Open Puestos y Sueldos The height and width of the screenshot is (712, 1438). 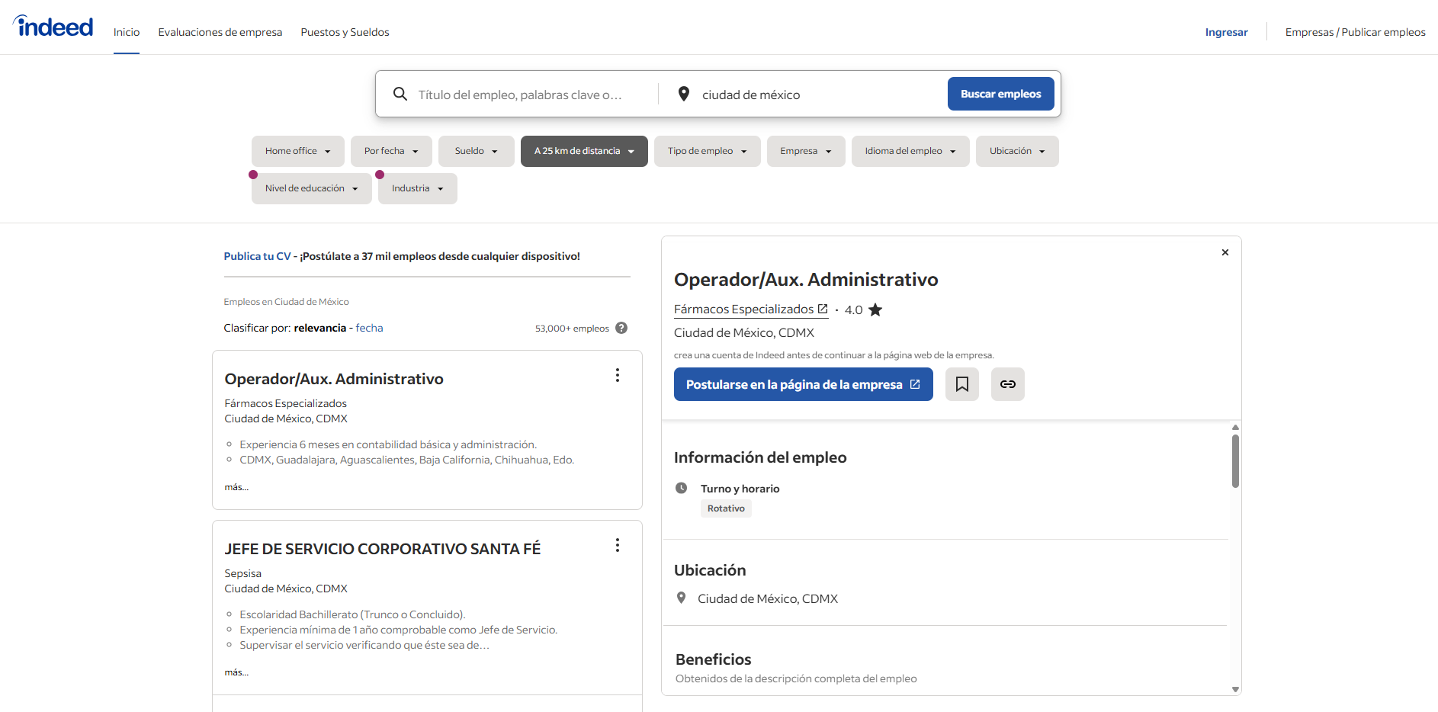345,32
